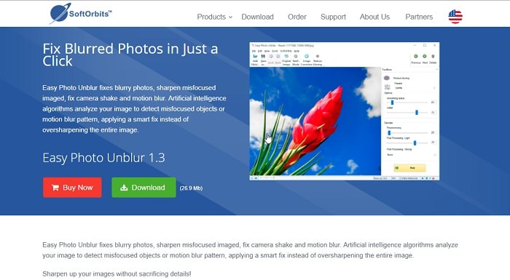This screenshot has height=280, width=510.
Task: Click the Save floppy icon in app screenshot
Action: [263, 57]
